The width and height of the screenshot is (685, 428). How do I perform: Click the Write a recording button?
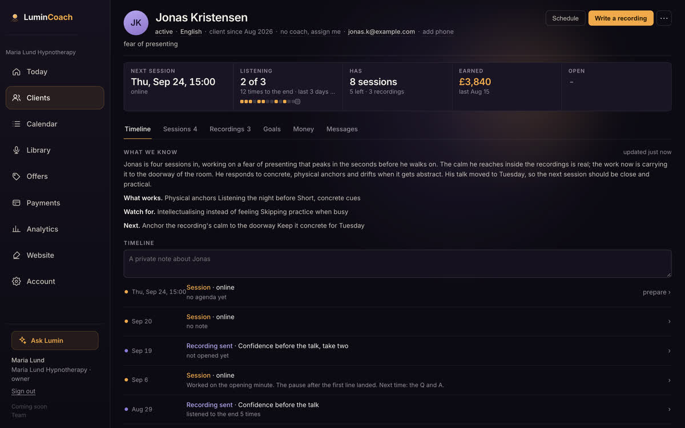coord(620,18)
